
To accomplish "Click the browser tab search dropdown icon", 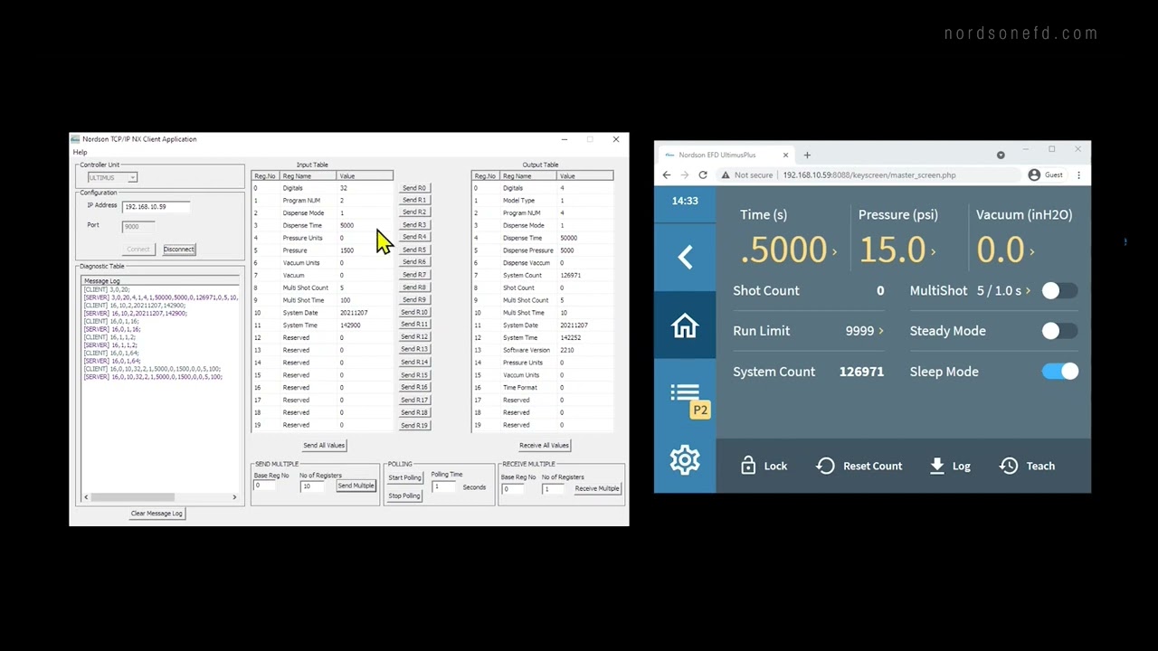I will click(1001, 156).
